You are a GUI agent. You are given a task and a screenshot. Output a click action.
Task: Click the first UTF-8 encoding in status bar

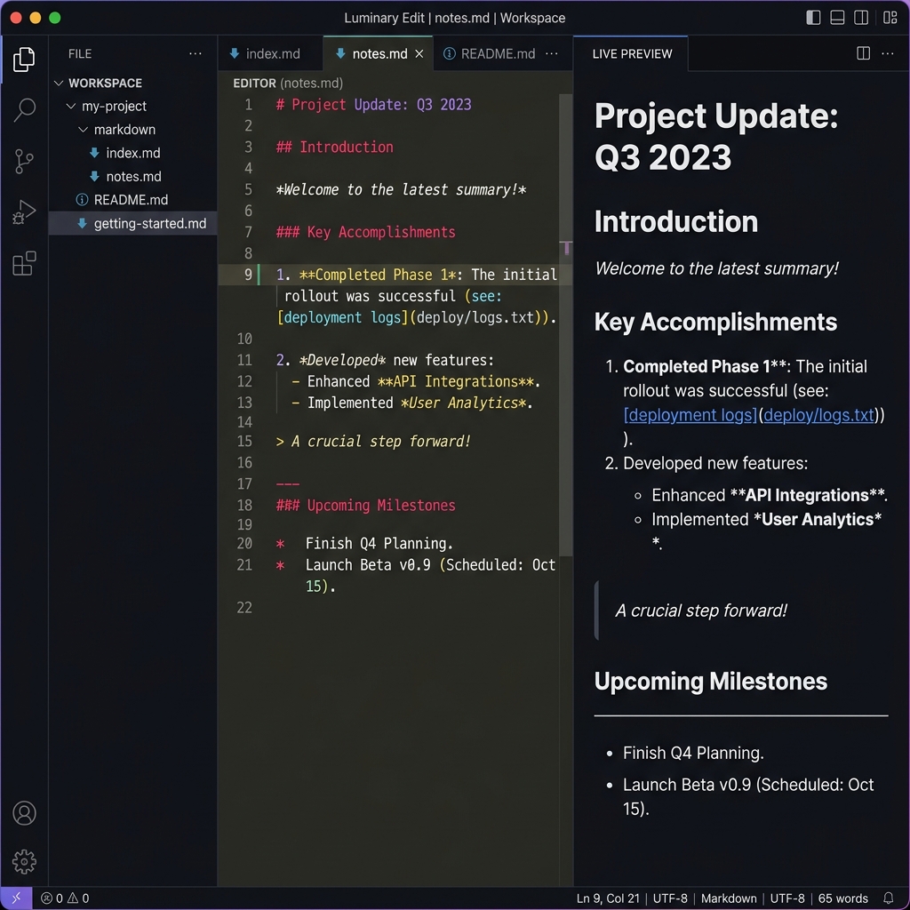click(x=670, y=898)
